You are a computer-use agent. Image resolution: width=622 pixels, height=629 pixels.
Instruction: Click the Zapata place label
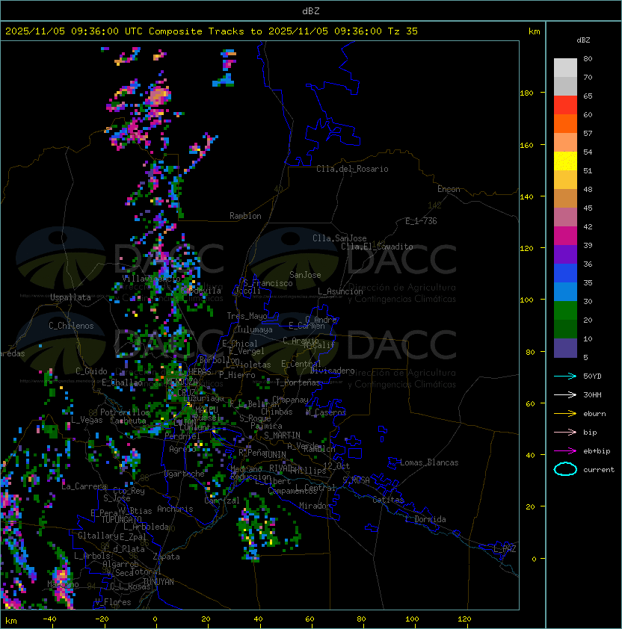(166, 557)
